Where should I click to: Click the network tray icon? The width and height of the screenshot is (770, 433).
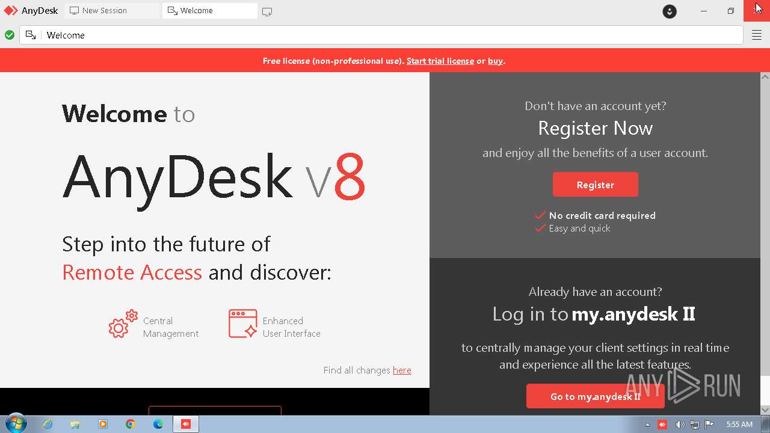tap(695, 425)
